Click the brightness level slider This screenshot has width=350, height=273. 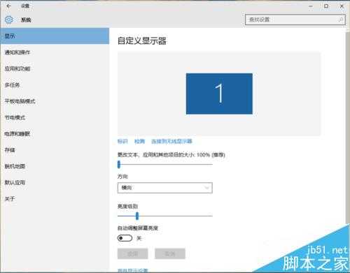click(x=165, y=216)
